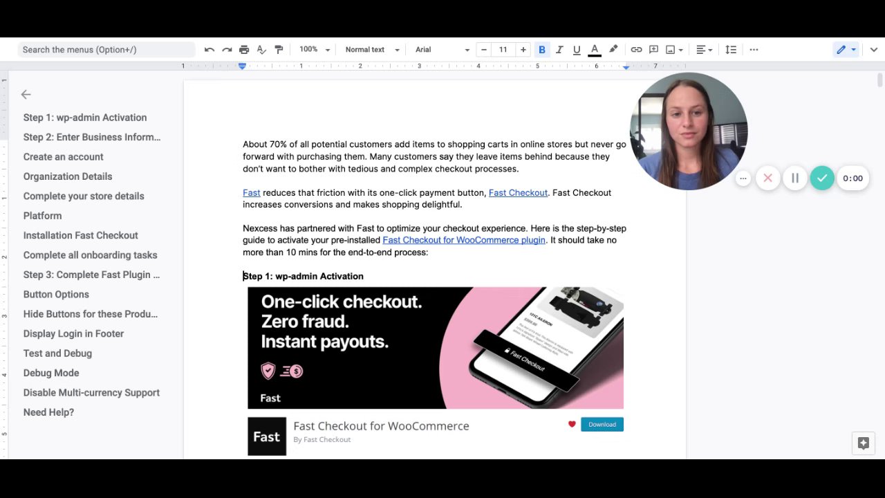Close the document outline with back arrow
885x498 pixels.
(26, 95)
